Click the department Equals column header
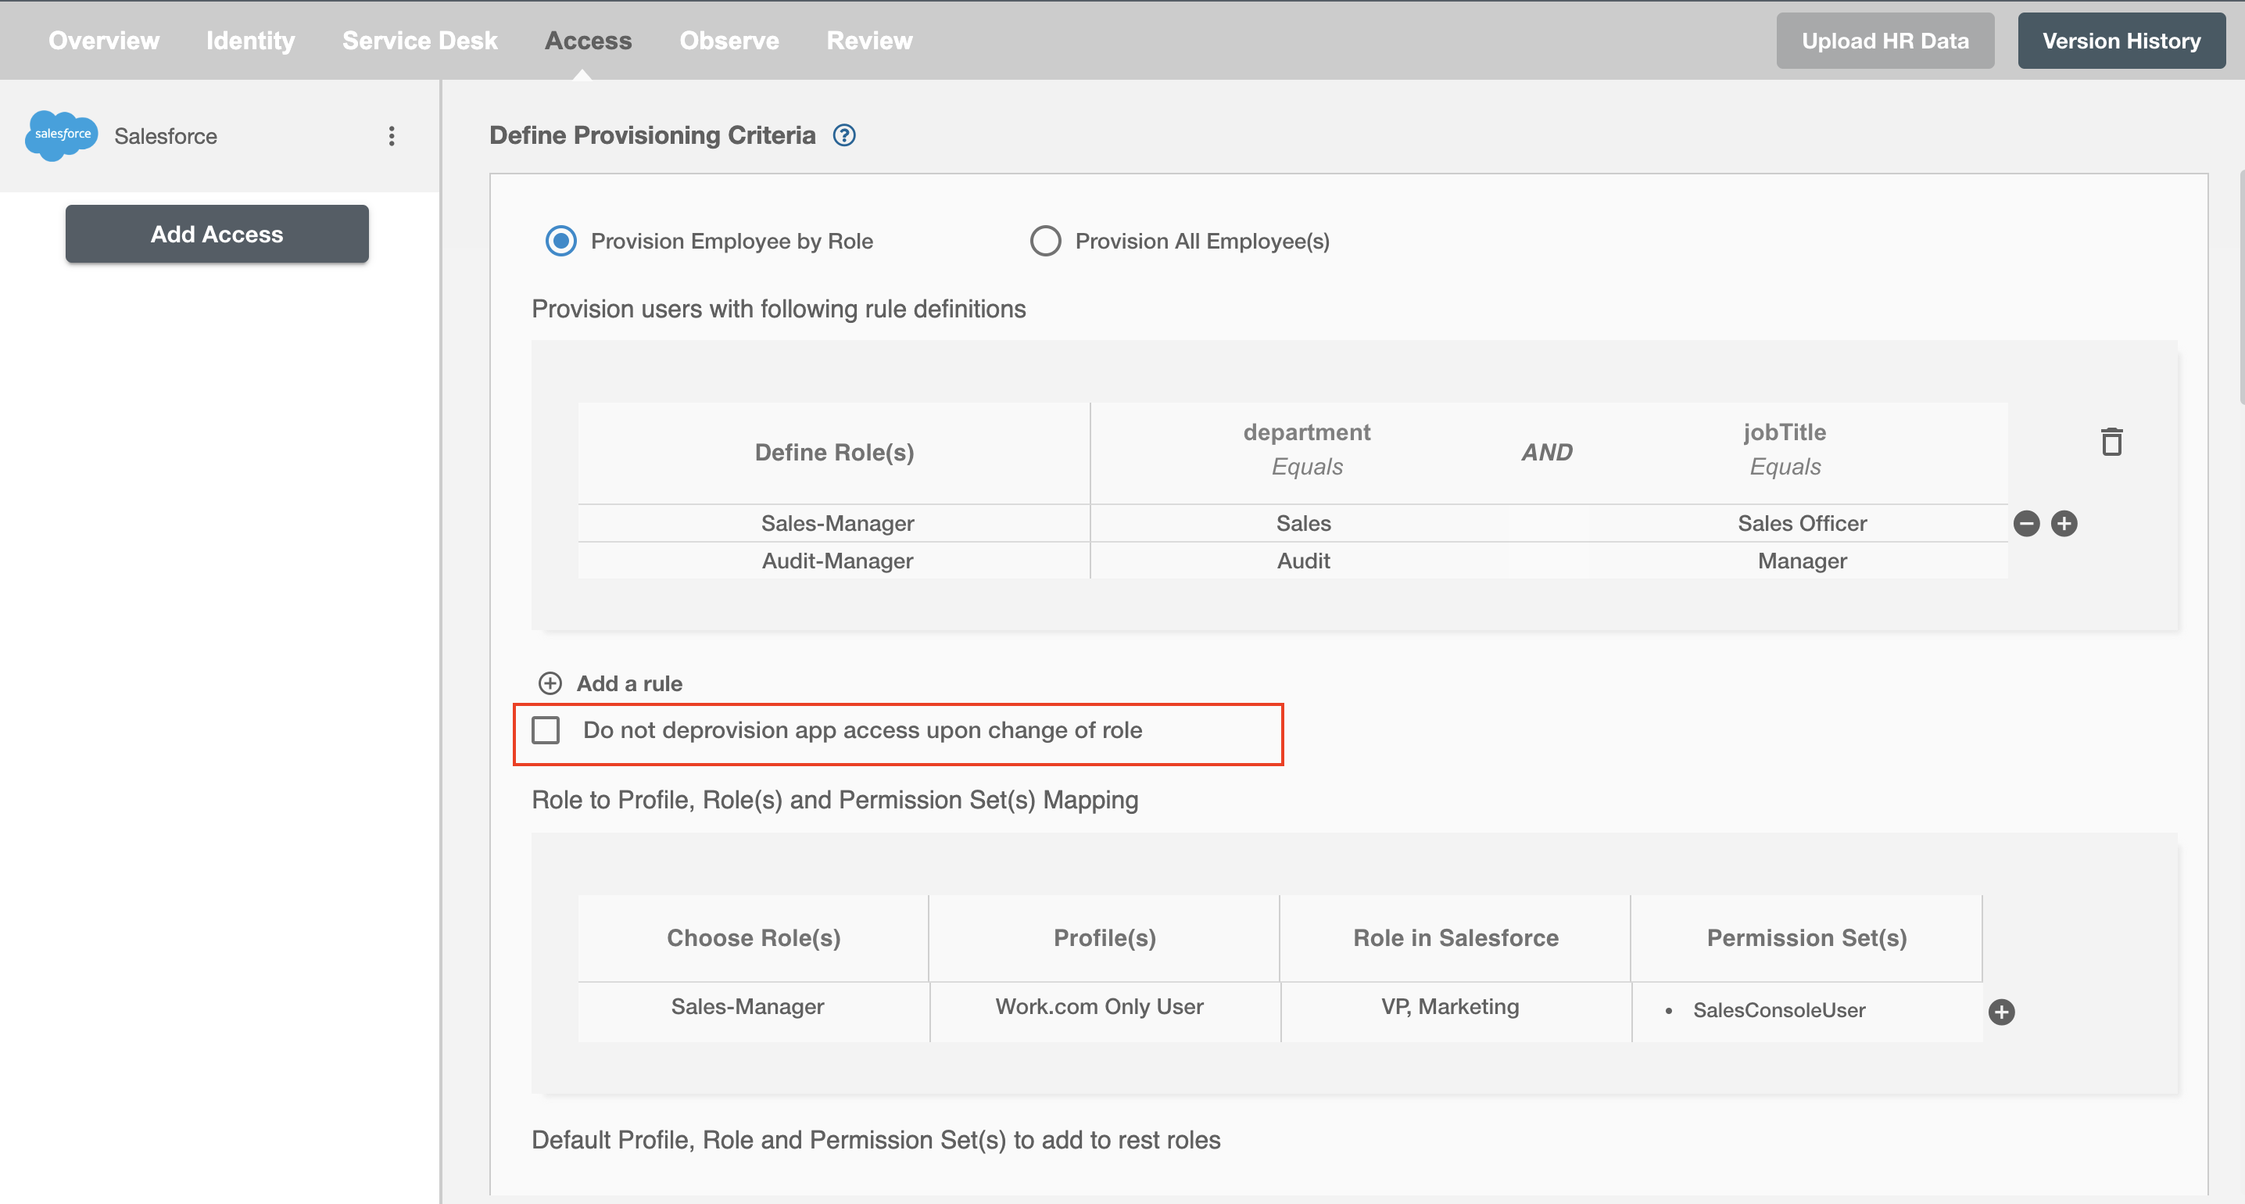Image resolution: width=2245 pixels, height=1204 pixels. tap(1306, 449)
